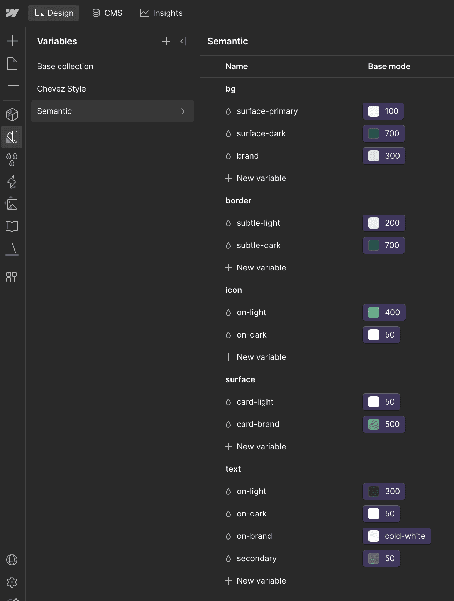
Task: Open the Apps grid-plus icon
Action: [x=12, y=277]
